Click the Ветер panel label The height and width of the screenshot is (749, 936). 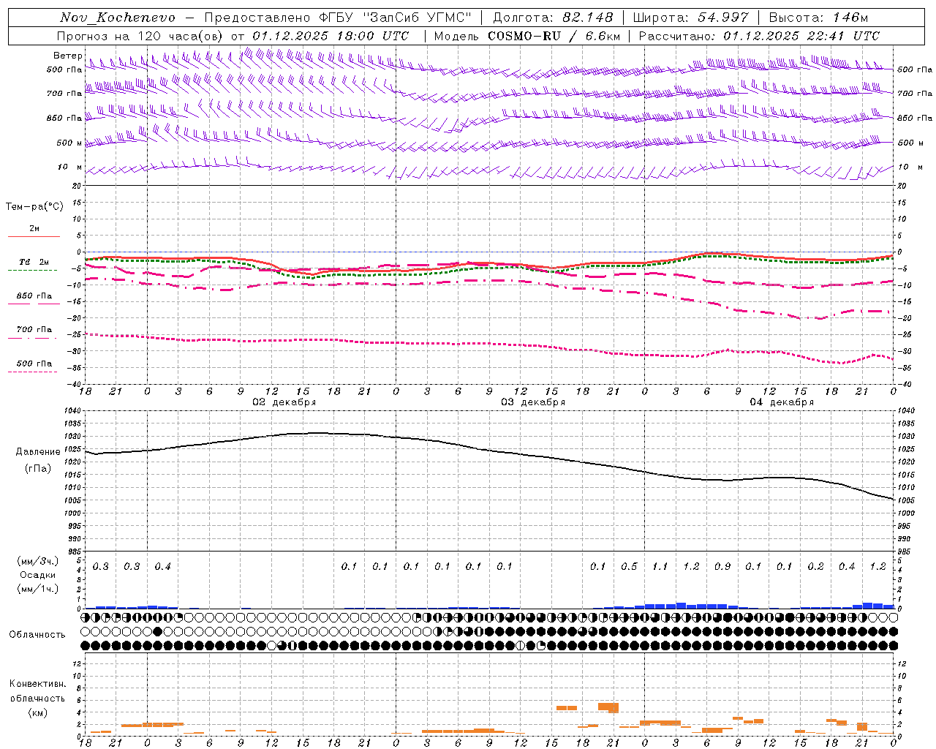point(67,56)
